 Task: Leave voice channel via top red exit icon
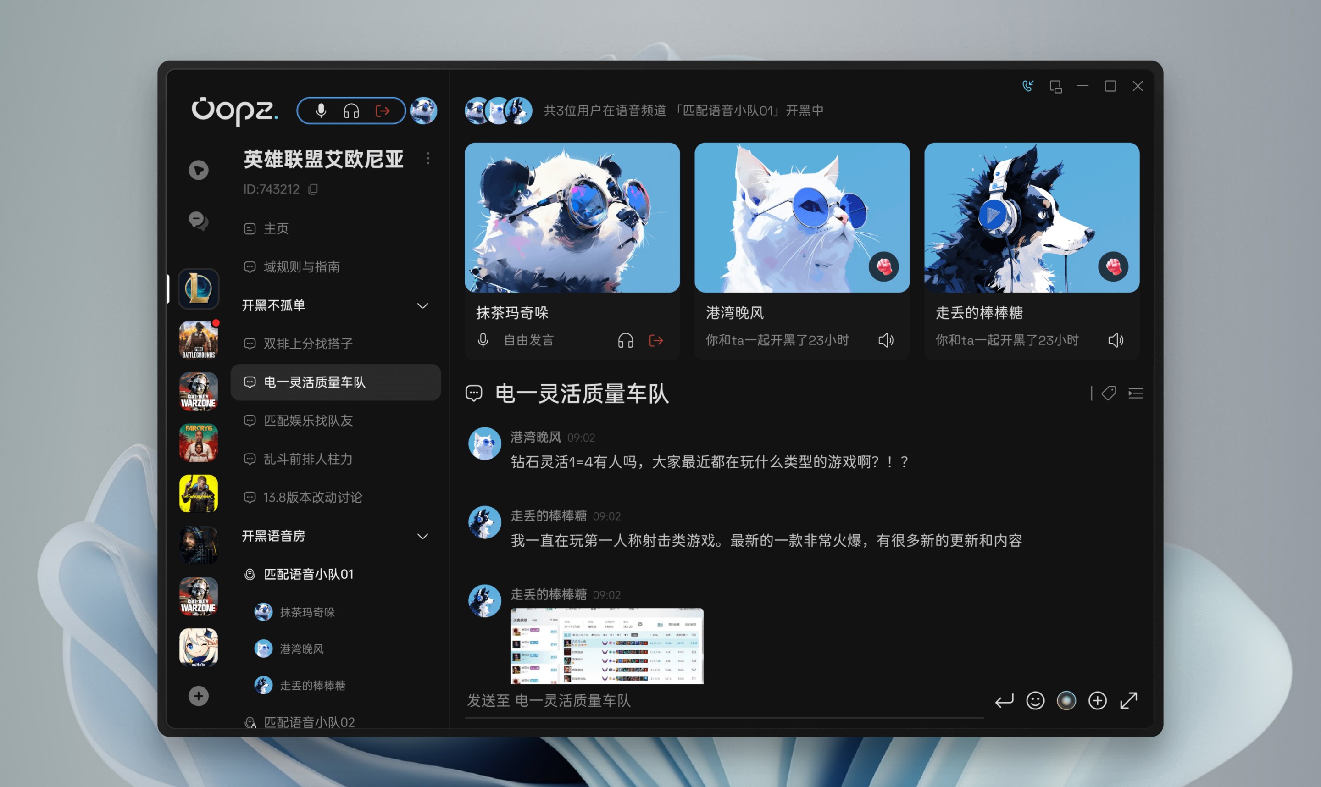pos(383,111)
